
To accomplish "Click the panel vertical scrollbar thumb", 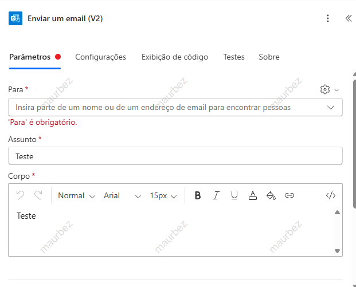I will tap(354, 144).
